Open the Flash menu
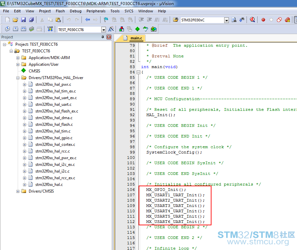Screen dimensions: 297x250 (60, 11)
